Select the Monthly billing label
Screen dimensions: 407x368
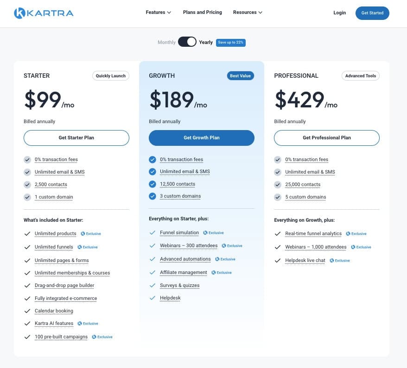click(x=166, y=42)
